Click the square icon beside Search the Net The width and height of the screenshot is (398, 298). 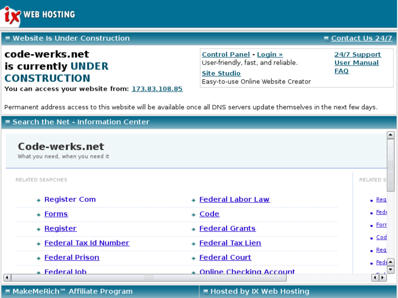click(x=8, y=122)
